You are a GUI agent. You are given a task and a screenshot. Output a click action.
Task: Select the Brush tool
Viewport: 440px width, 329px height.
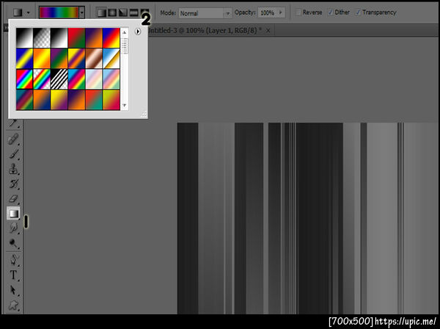point(13,154)
